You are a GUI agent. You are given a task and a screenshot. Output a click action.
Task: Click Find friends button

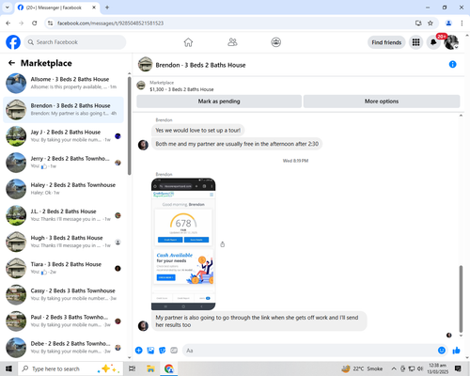click(x=386, y=42)
